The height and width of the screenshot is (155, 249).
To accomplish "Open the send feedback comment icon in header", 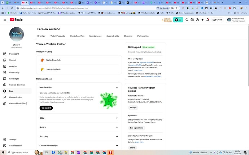I will (192, 20).
